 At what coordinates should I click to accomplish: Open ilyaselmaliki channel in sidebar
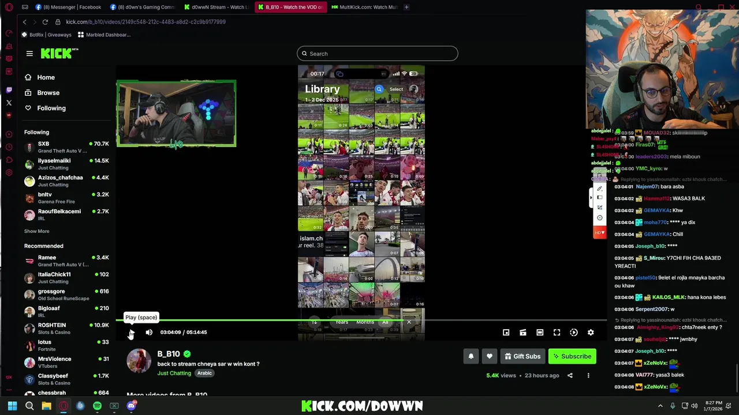tap(66, 164)
